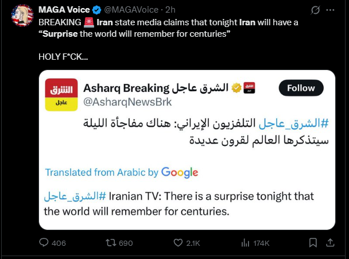Open the view analytics bar icon
The width and height of the screenshot is (349, 259).
(x=245, y=243)
